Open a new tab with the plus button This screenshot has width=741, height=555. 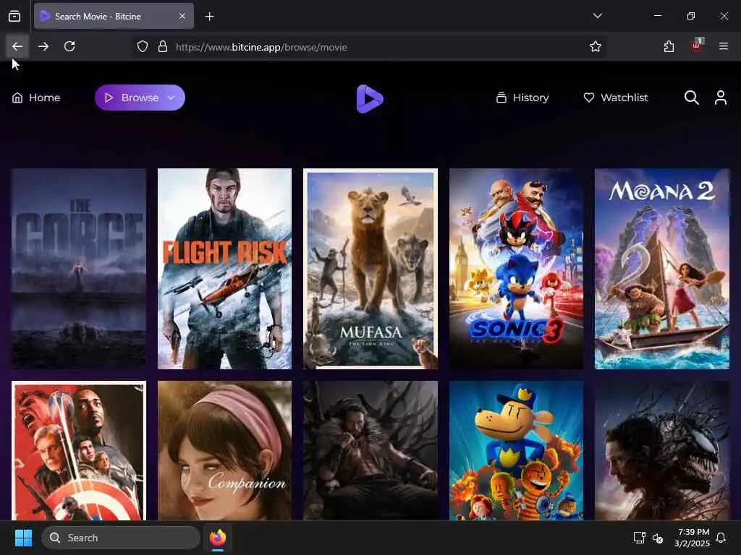209,17
